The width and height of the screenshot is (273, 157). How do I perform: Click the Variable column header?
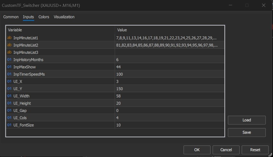pos(15,30)
